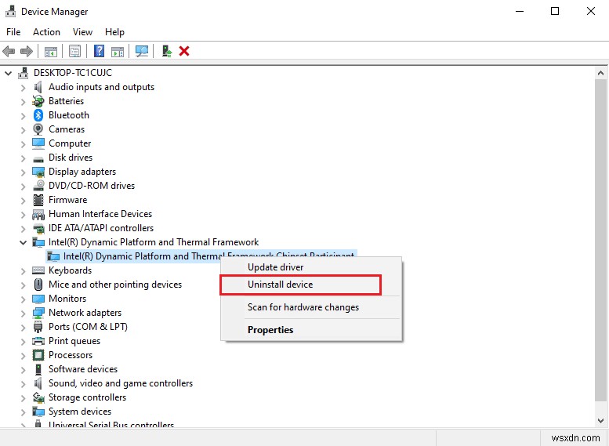
Task: Click the vertical scrollbar down arrow
Action: click(x=600, y=420)
